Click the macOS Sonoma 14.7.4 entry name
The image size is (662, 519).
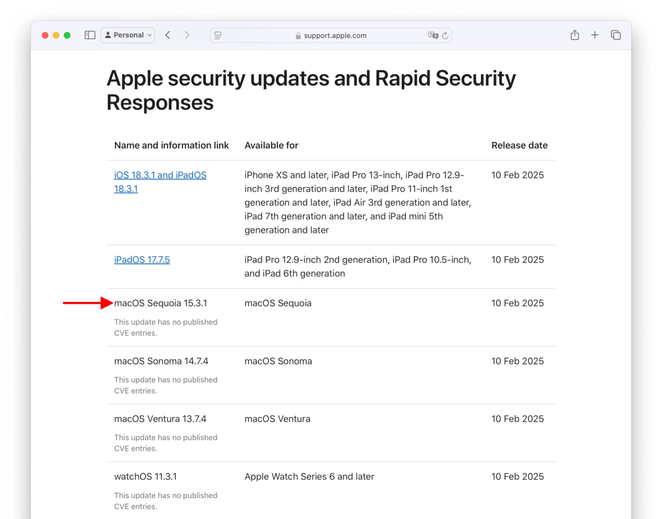pyautogui.click(x=161, y=361)
